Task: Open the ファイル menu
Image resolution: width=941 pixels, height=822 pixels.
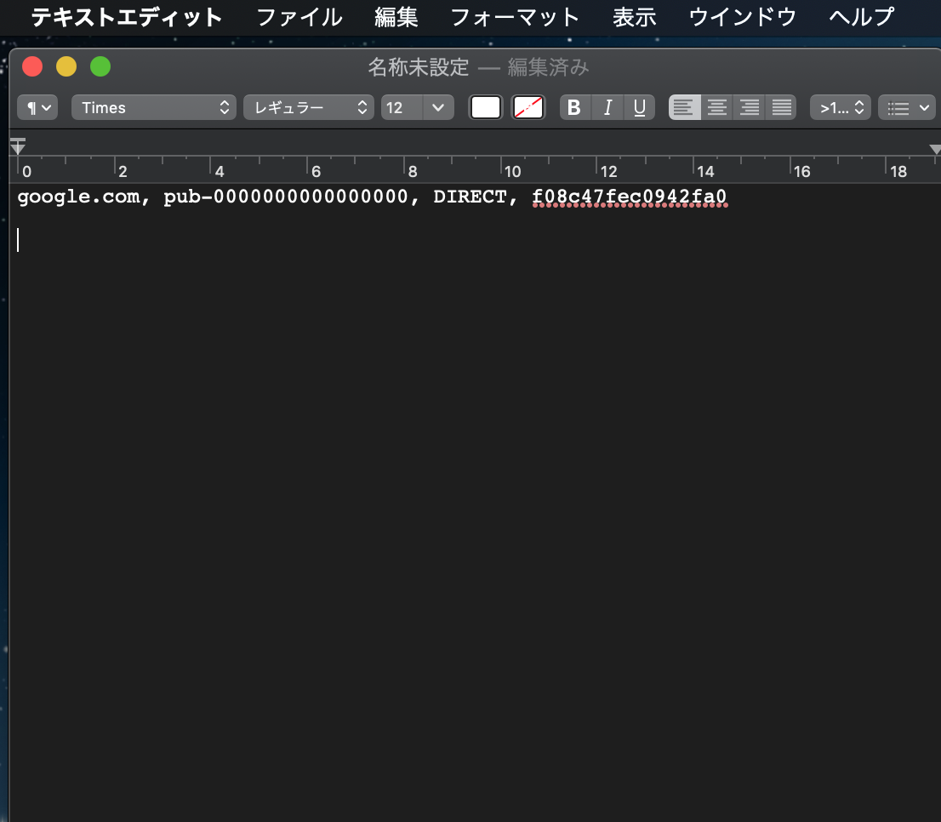Action: coord(299,17)
